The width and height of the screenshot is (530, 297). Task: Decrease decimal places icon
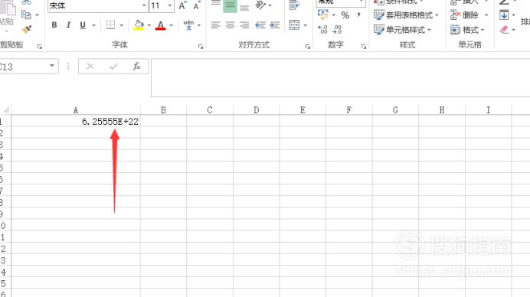337,30
